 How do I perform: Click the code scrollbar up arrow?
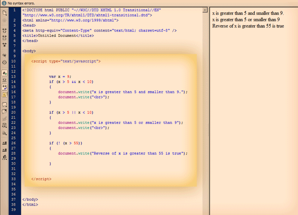pyautogui.click(x=205, y=10)
